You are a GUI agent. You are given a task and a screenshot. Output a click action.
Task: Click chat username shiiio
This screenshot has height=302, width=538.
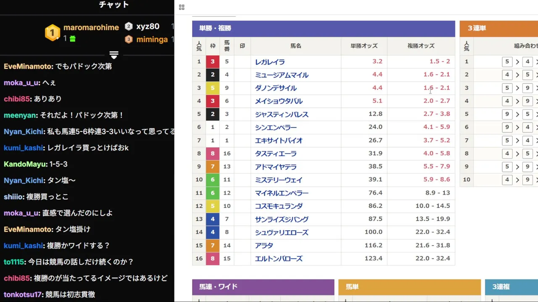click(x=13, y=197)
